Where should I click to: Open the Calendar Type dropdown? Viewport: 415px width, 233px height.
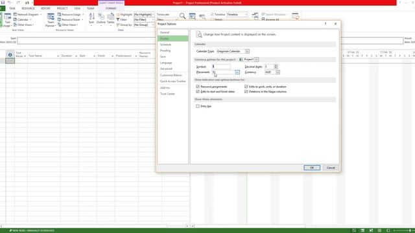247,51
